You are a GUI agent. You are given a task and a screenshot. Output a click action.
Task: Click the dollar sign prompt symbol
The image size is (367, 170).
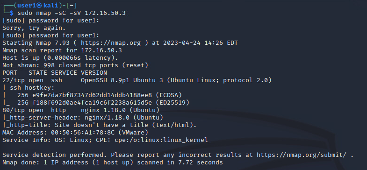tap(12, 13)
